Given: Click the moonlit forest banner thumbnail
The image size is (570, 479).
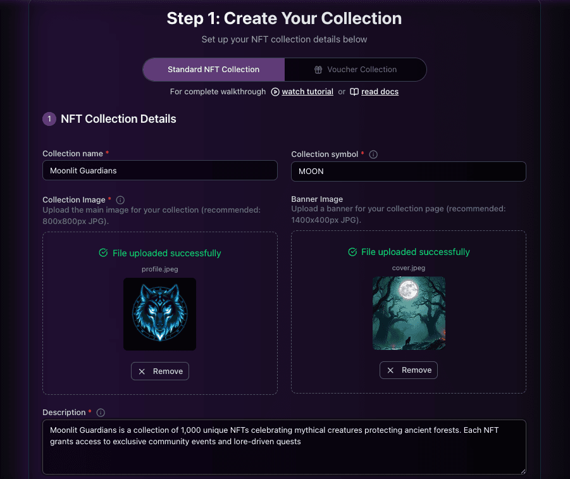Looking at the screenshot, I should [409, 313].
